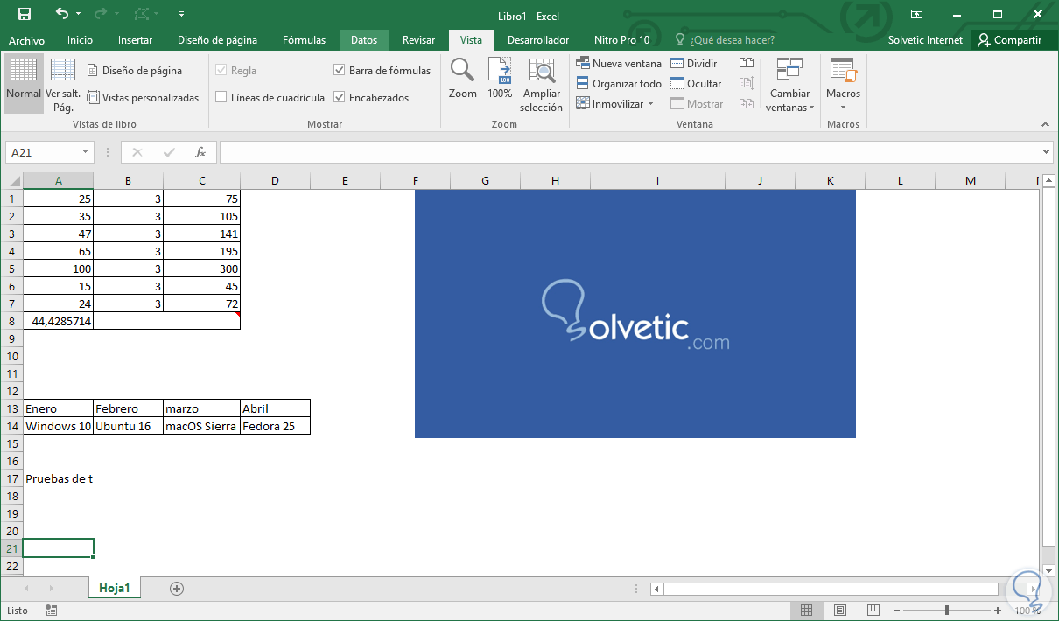Switch to Insertar tab
This screenshot has width=1059, height=621.
tap(135, 40)
